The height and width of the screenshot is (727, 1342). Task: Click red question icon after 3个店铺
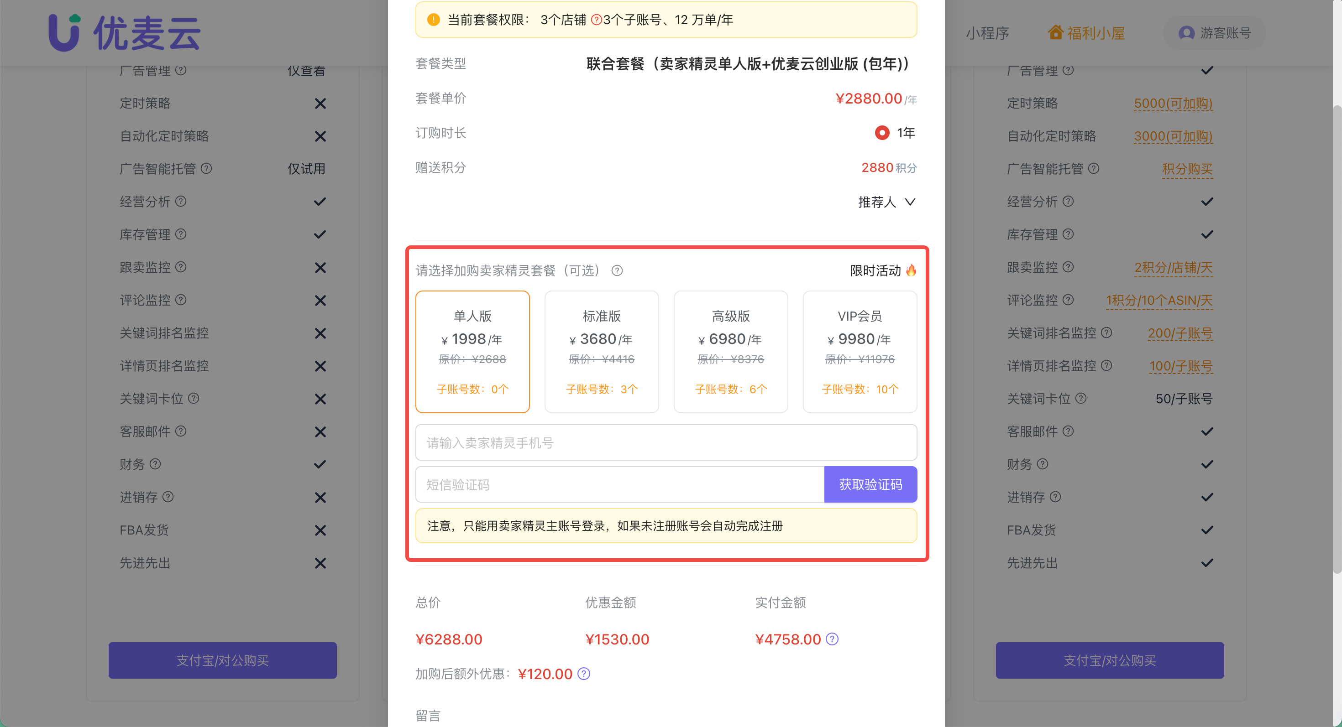[x=597, y=20]
